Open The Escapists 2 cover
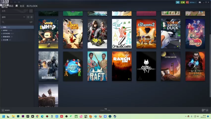Image resolution: width=211 pixels, height=119 pixels. point(146,34)
